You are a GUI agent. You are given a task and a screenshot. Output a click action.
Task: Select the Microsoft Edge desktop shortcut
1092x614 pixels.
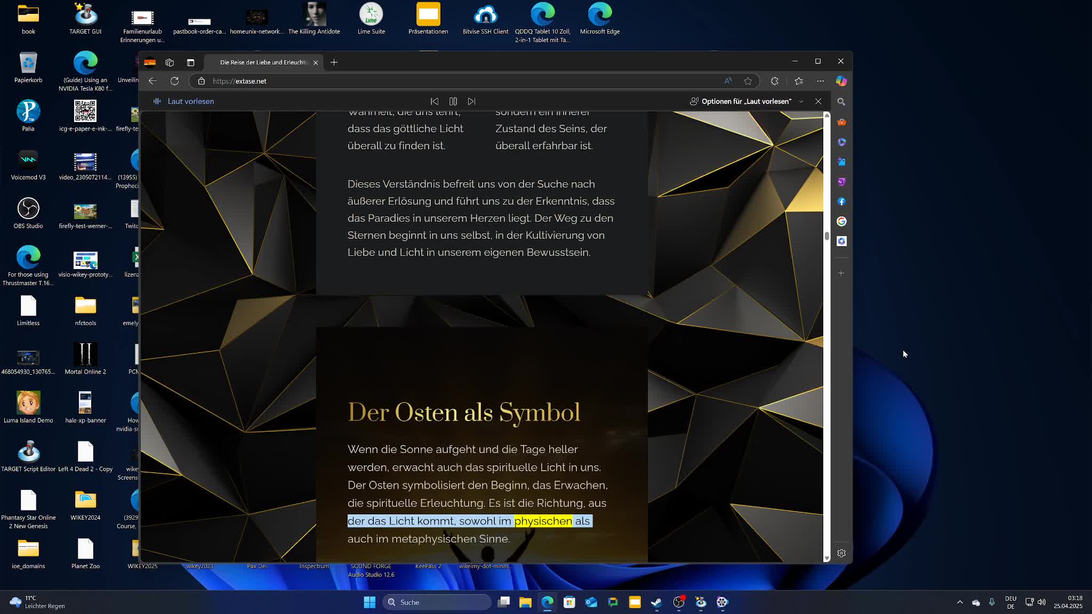tap(600, 19)
